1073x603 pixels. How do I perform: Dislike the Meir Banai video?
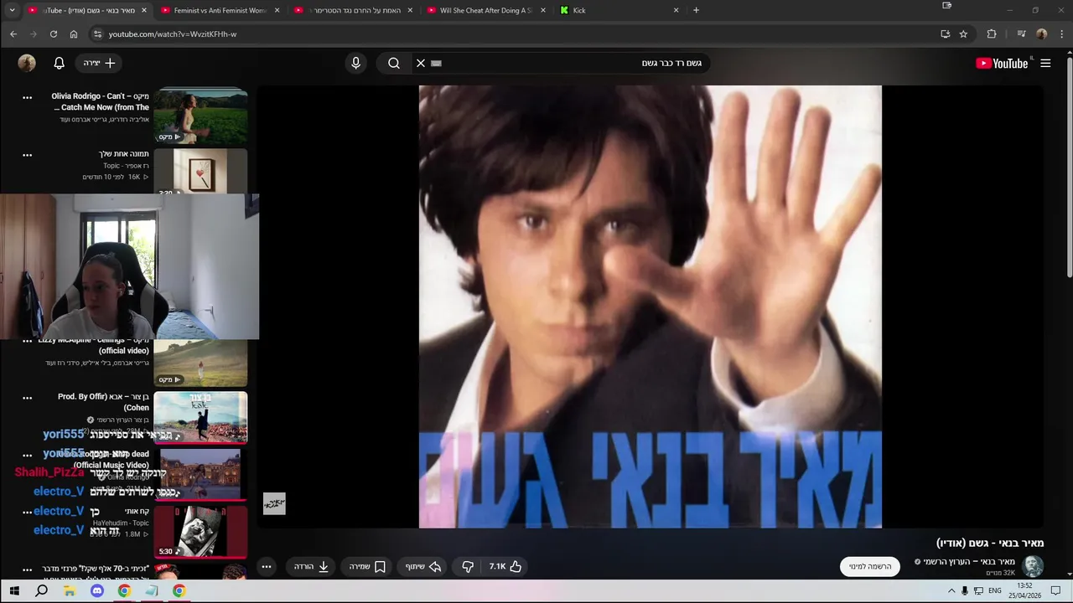tap(468, 567)
